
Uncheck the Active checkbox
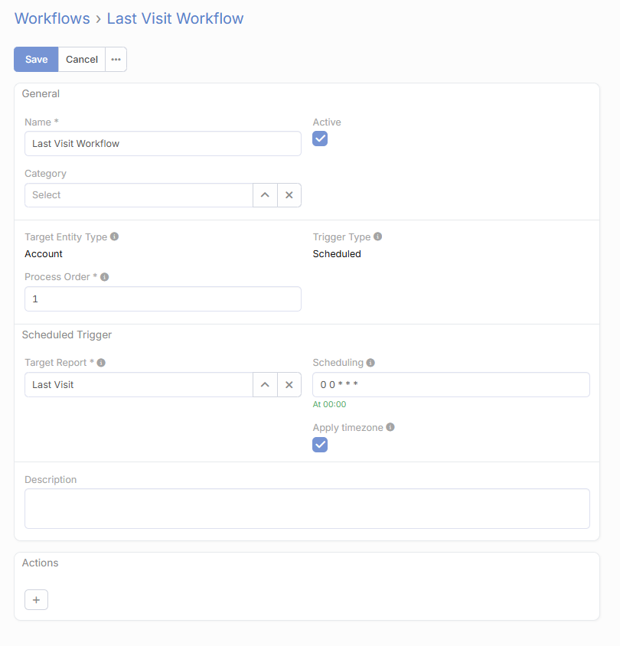320,139
